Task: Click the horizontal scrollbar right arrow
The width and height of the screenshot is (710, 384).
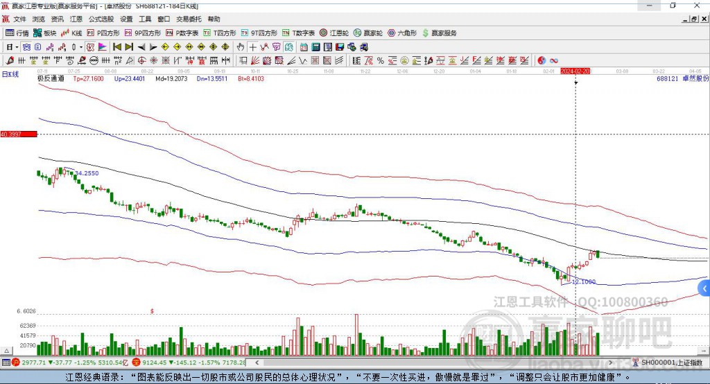Action: pos(610,363)
